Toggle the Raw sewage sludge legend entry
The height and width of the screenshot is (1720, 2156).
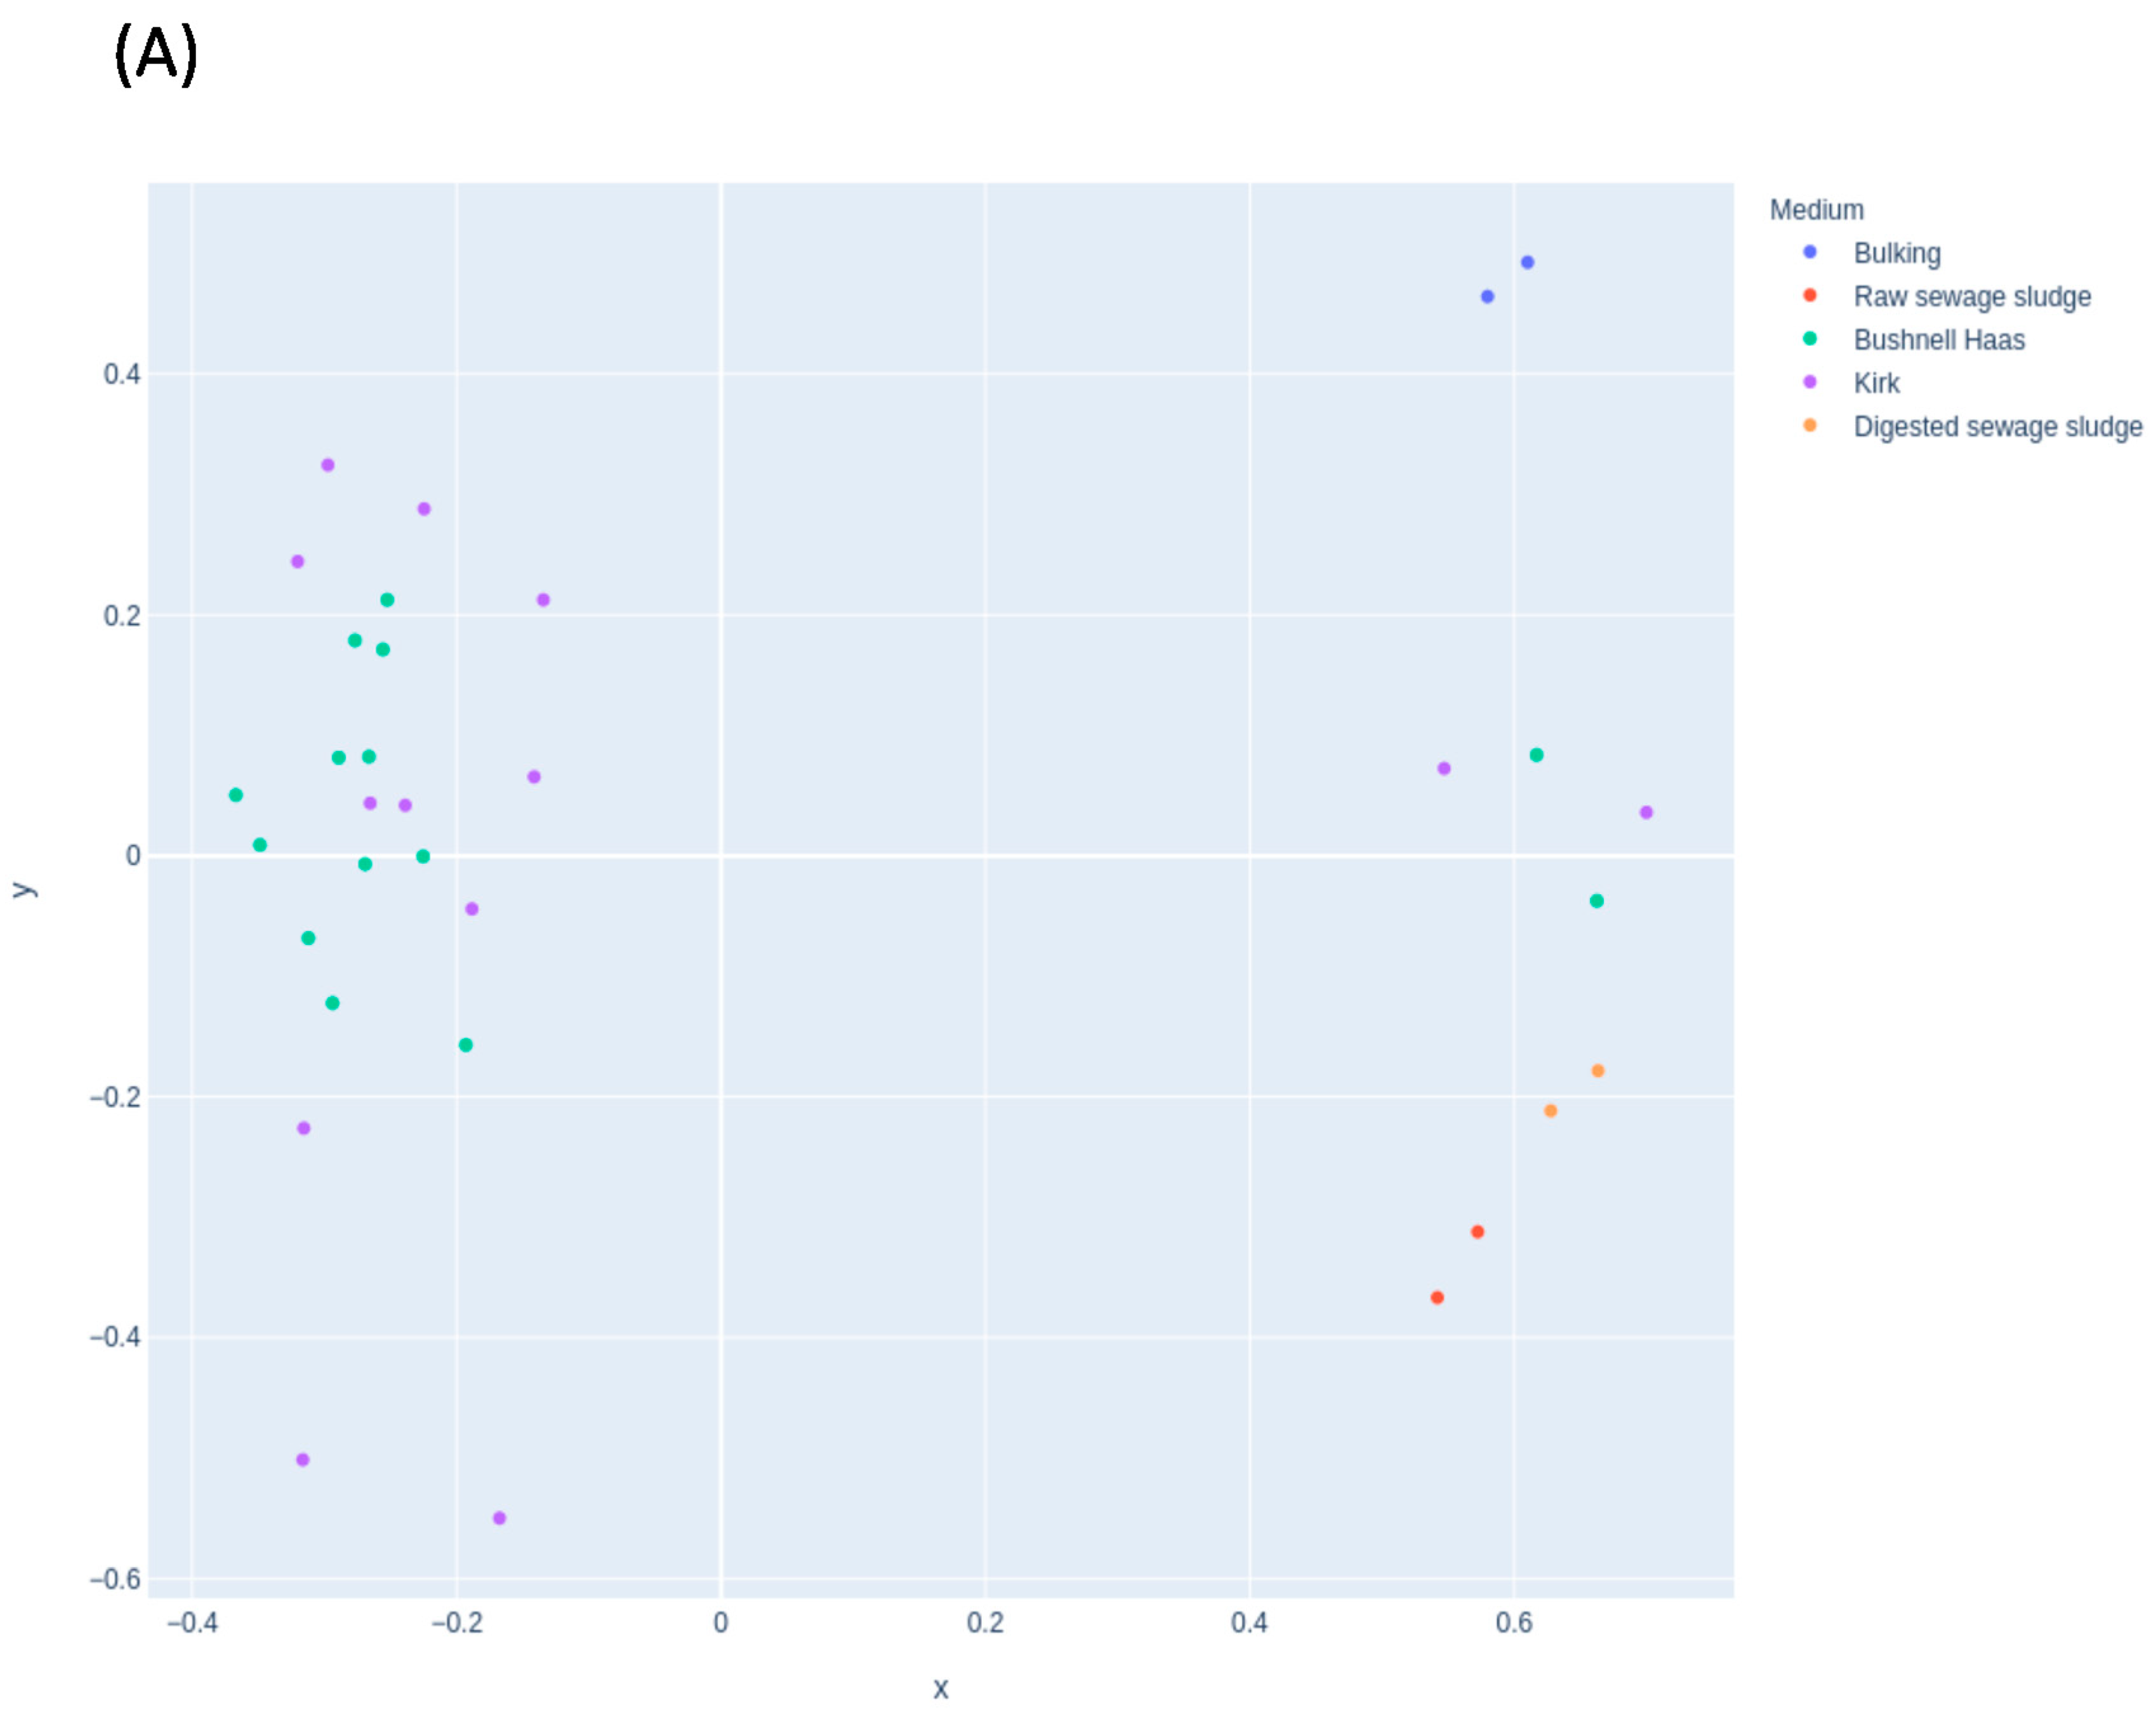[x=1971, y=296]
